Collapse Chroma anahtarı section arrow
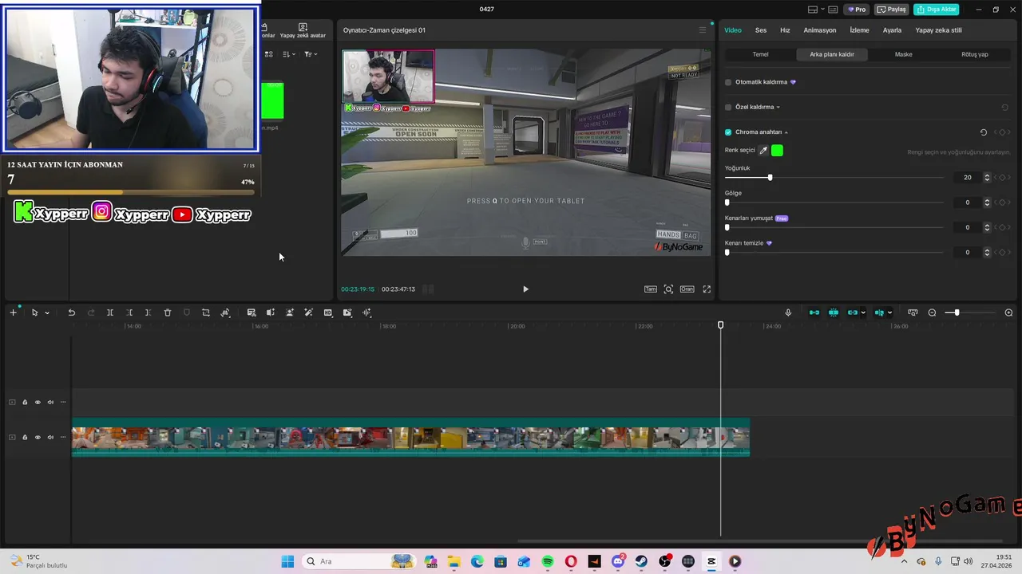Image resolution: width=1022 pixels, height=574 pixels. coord(786,132)
